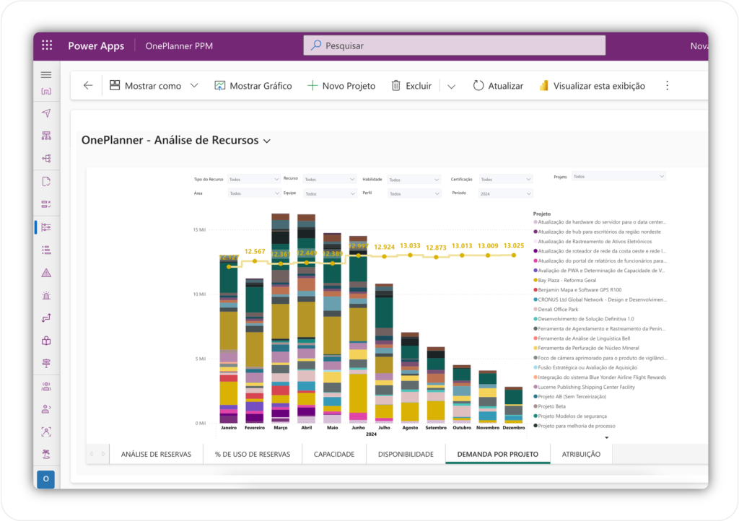Image resolution: width=739 pixels, height=521 pixels.
Task: Expand the chevron next to Excluir
Action: [x=451, y=86]
